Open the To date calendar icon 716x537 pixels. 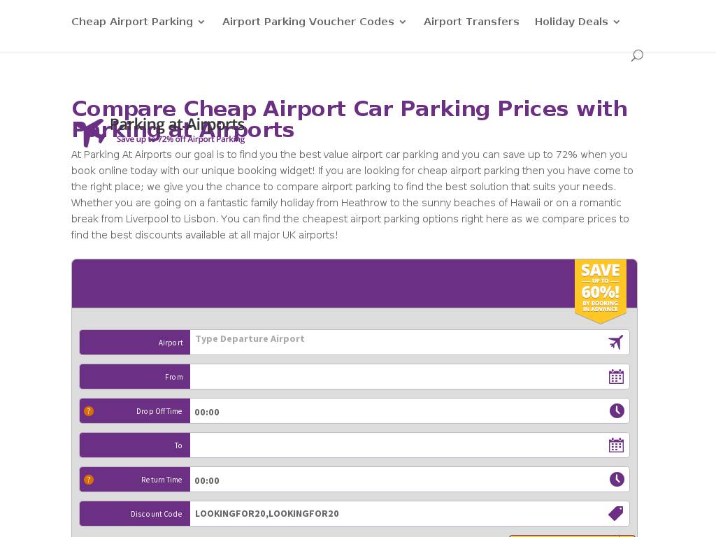tap(616, 445)
